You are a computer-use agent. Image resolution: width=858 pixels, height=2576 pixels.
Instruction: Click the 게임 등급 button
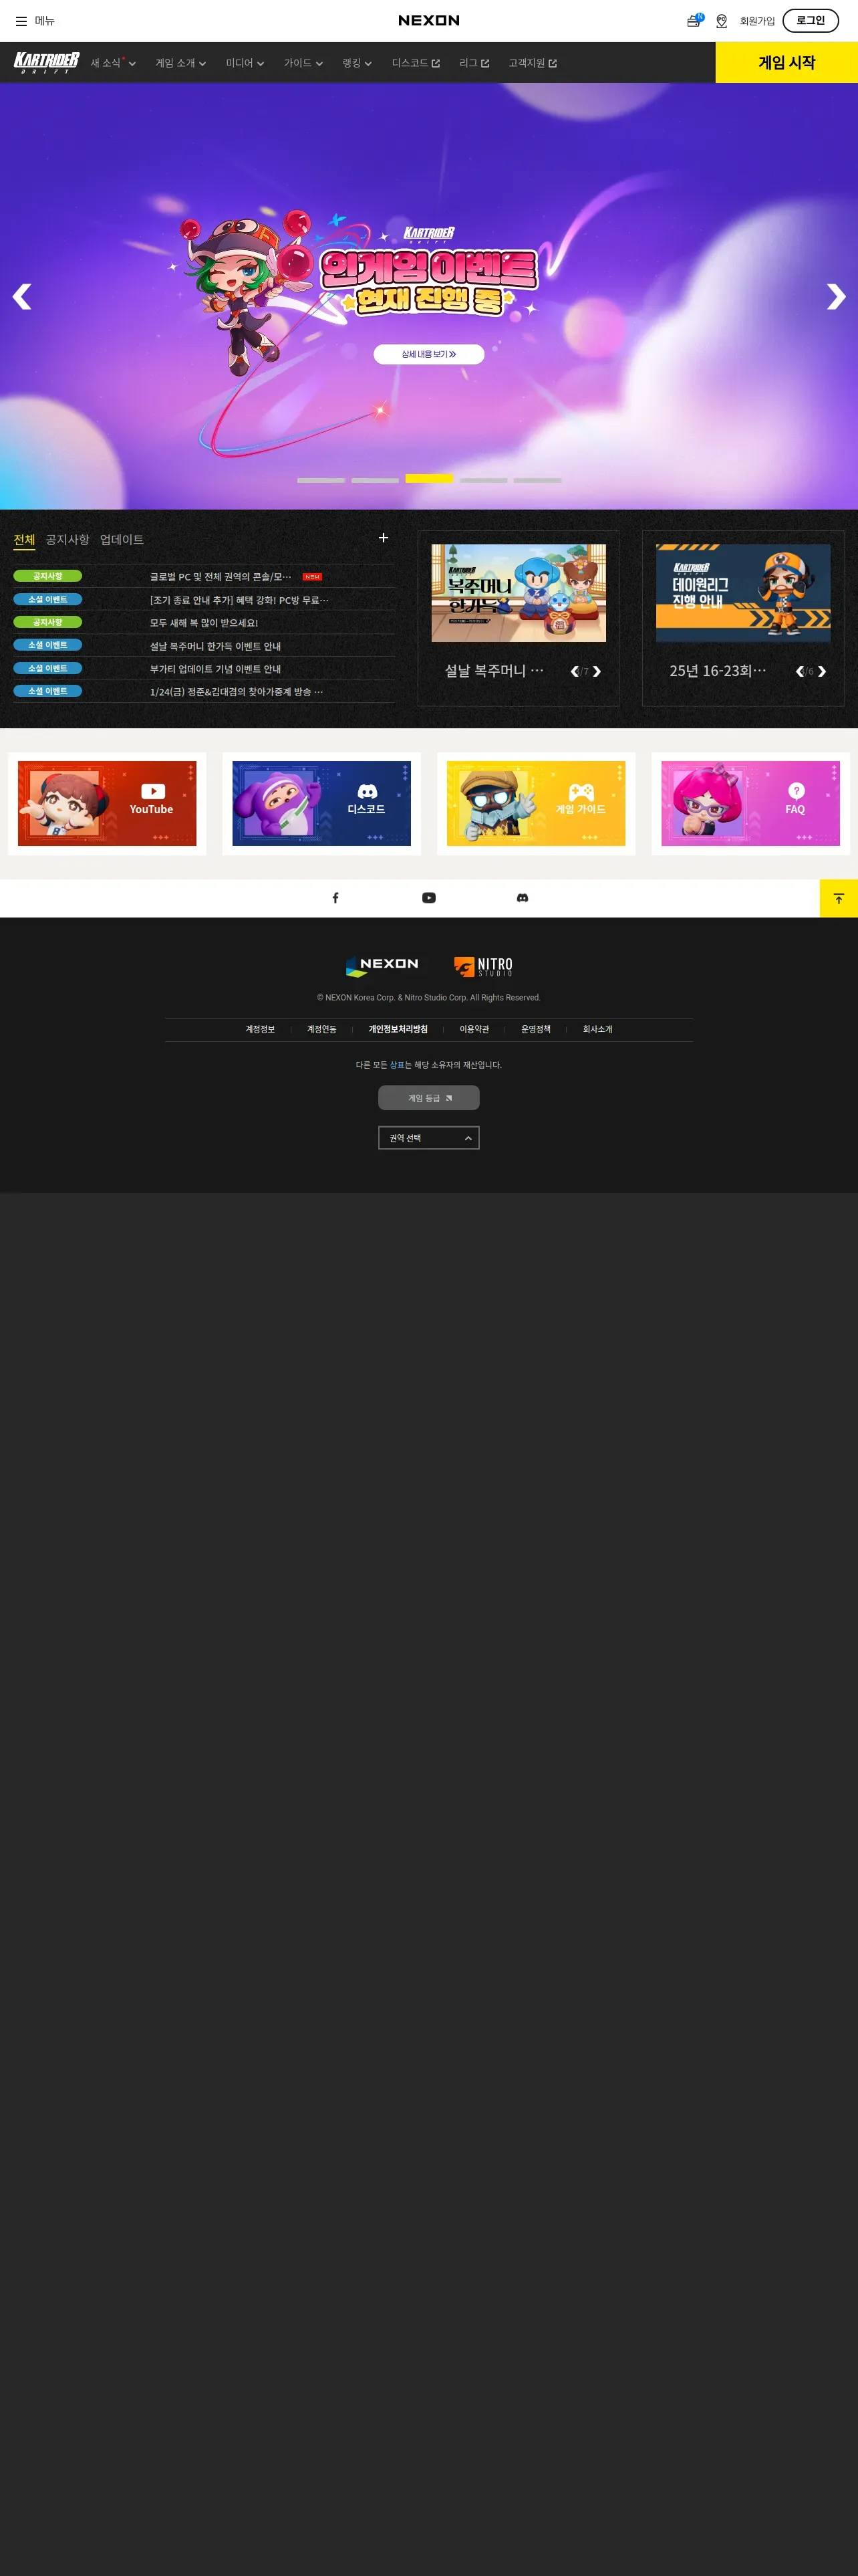pos(428,1098)
